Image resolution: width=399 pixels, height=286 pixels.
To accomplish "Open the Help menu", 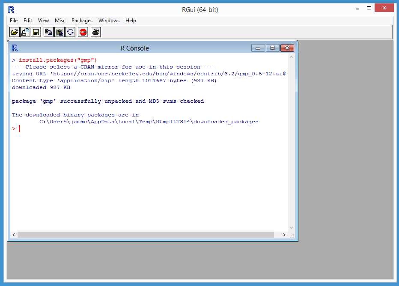I will pos(131,21).
